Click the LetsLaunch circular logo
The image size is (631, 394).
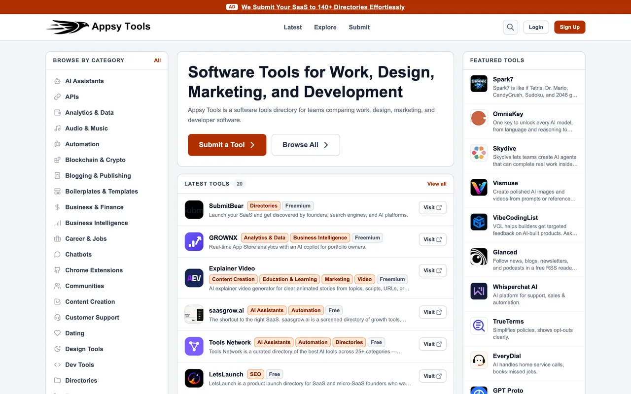(194, 378)
